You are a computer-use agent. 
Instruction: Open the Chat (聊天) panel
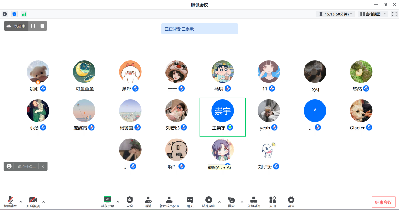tap(190, 201)
